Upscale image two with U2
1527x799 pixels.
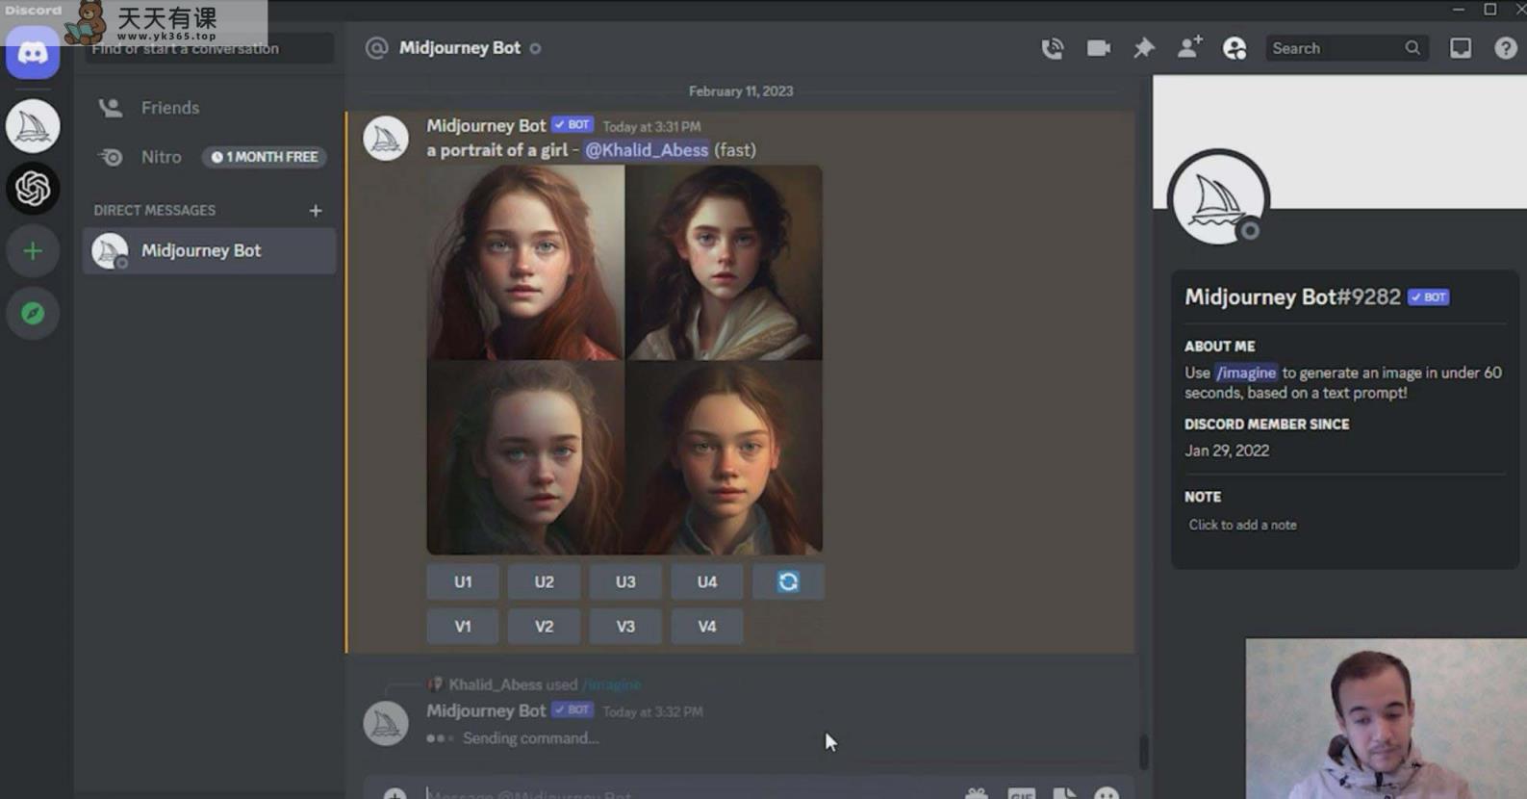coord(545,581)
